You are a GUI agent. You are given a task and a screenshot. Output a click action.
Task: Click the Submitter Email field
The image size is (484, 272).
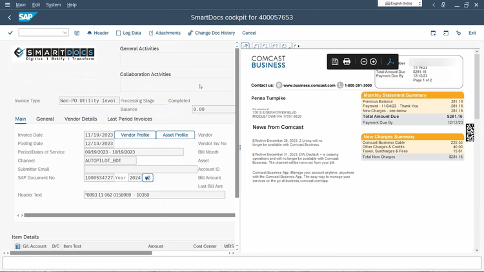point(141,169)
